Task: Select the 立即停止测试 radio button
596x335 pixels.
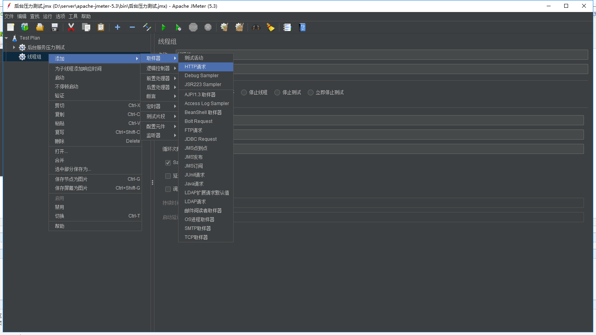Action: [x=310, y=92]
